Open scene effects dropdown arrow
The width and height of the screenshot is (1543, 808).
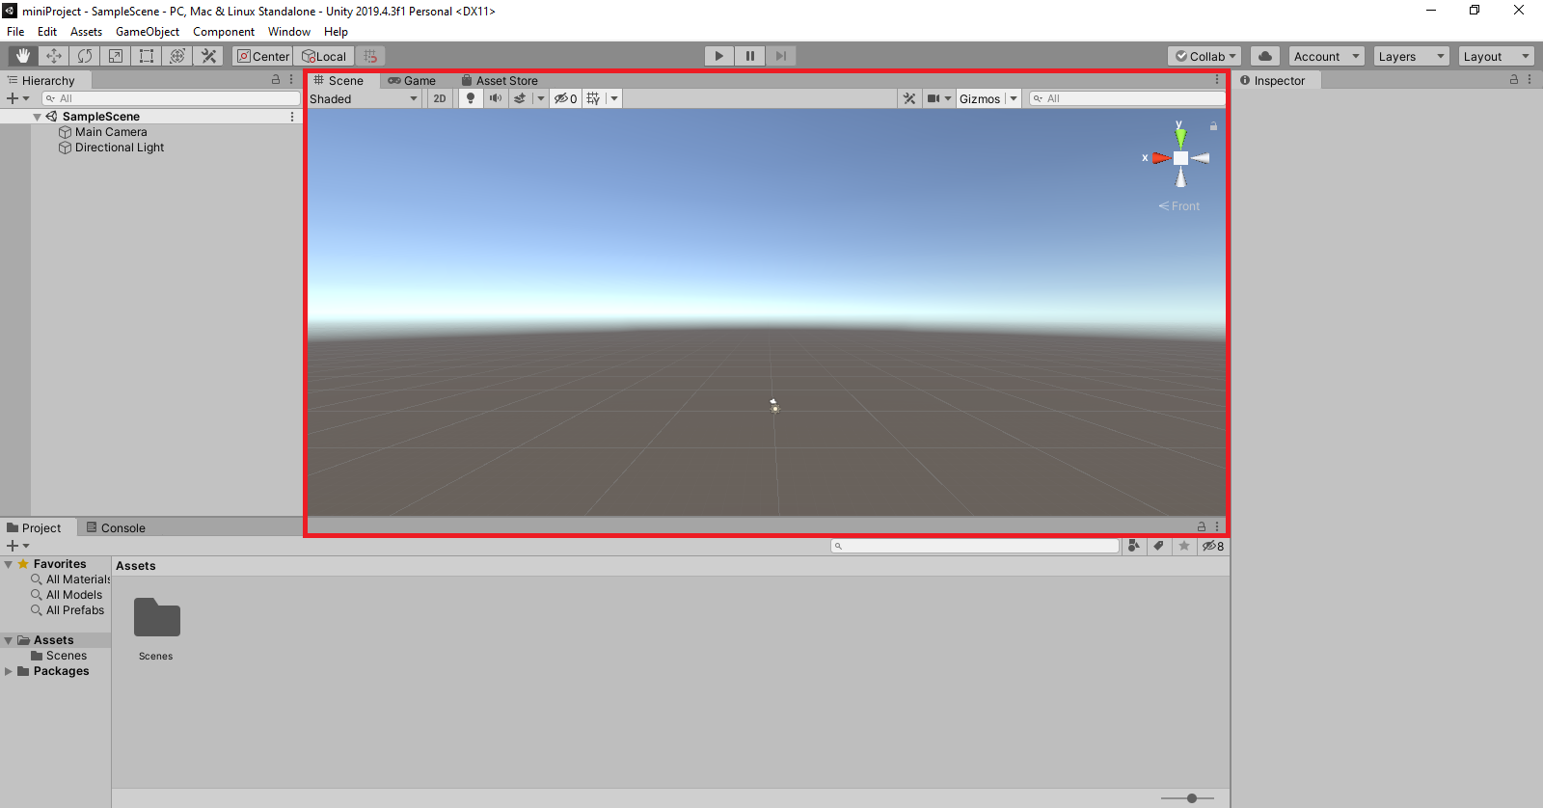541,98
